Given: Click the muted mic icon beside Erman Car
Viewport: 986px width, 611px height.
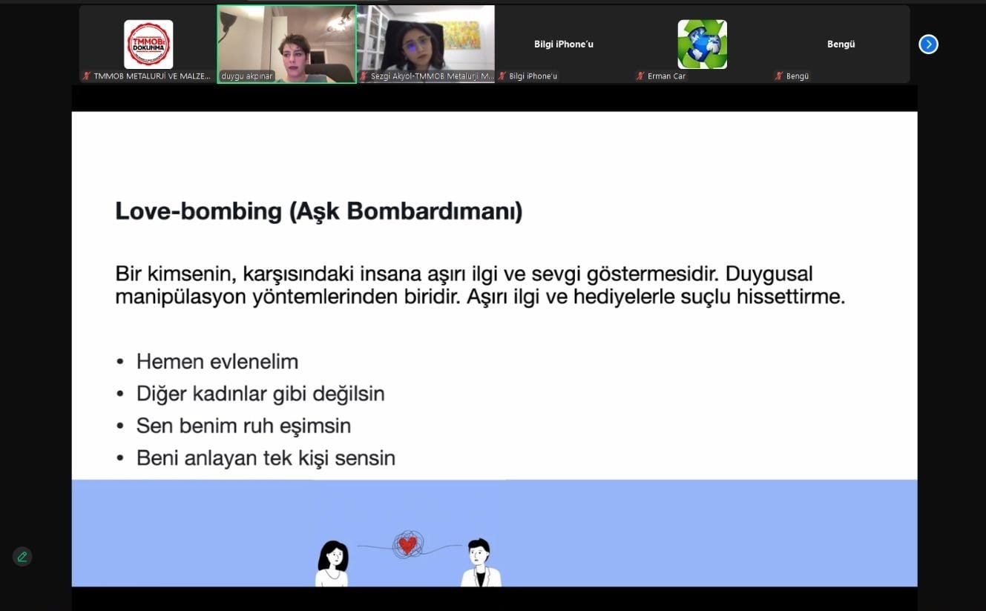Looking at the screenshot, I should click(x=640, y=76).
